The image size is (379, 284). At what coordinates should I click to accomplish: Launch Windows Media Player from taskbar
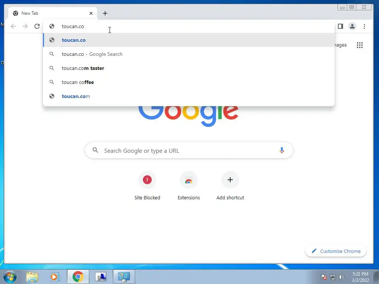tap(55, 277)
